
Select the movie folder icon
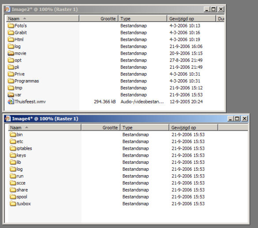coord(11,53)
